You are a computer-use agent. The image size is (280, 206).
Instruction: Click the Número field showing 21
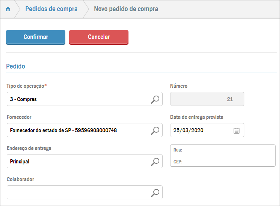[x=207, y=99]
